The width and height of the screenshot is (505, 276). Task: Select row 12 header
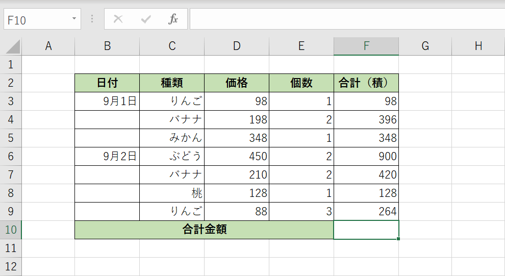click(x=11, y=267)
